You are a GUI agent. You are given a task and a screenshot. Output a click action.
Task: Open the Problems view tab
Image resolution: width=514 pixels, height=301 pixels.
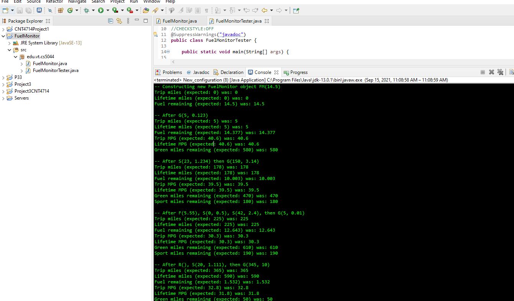pos(168,72)
